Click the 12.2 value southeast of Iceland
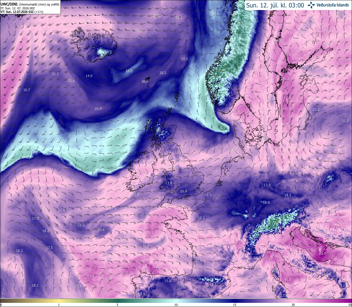Image resolution: width=352 pixels, height=307 pixels. tap(129, 71)
